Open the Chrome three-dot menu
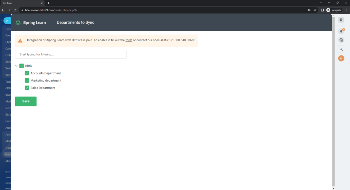The image size is (350, 190). (x=346, y=10)
